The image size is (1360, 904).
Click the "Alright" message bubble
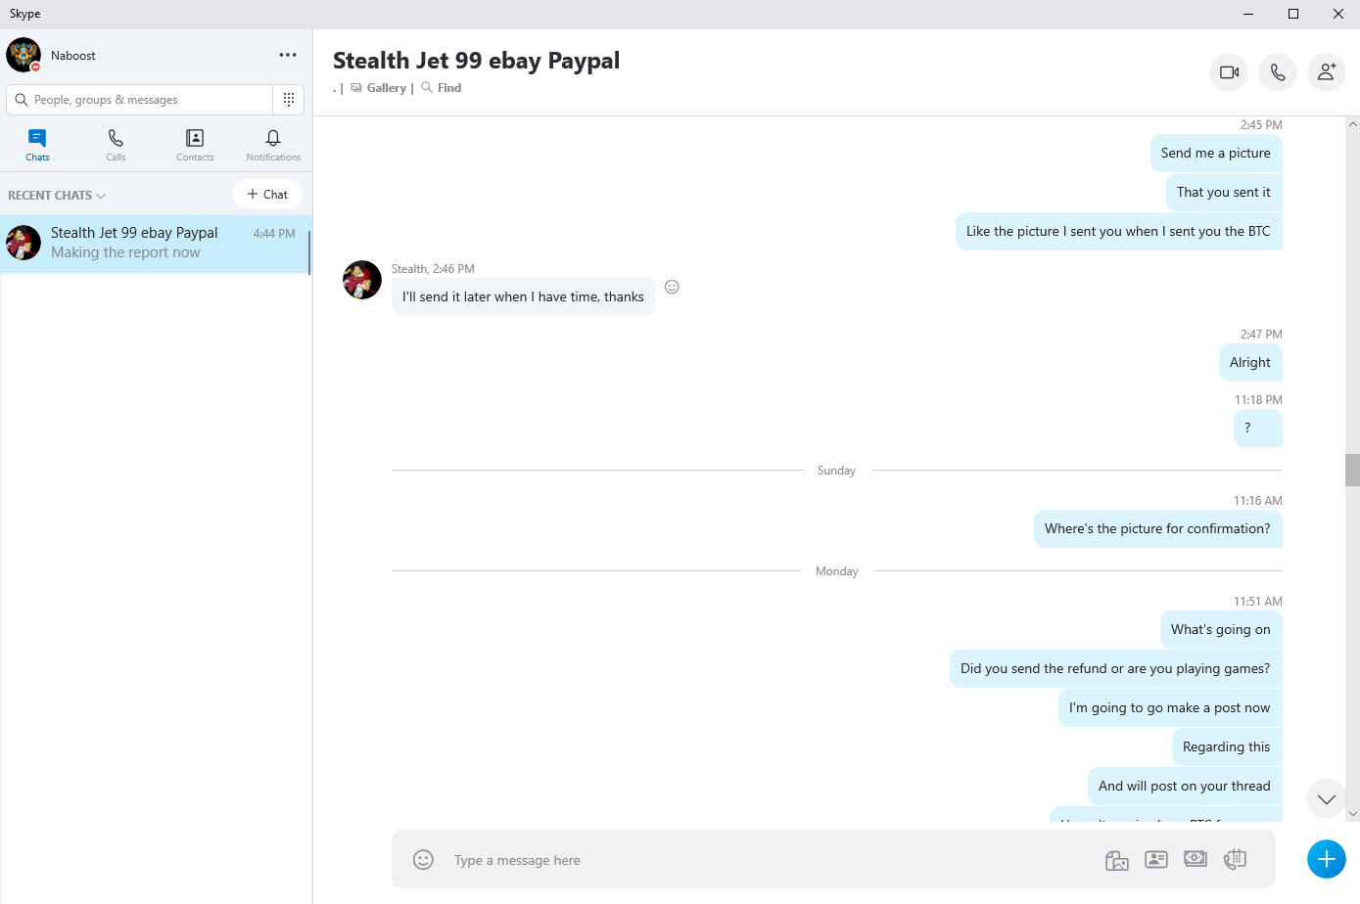1250,362
